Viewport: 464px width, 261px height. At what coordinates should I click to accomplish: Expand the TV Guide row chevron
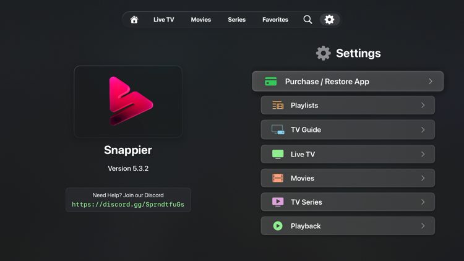pyautogui.click(x=423, y=130)
